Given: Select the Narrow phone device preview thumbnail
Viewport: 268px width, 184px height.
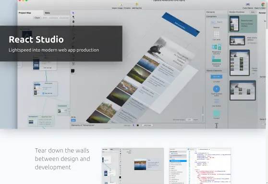Looking at the screenshot, I should pyautogui.click(x=234, y=24).
